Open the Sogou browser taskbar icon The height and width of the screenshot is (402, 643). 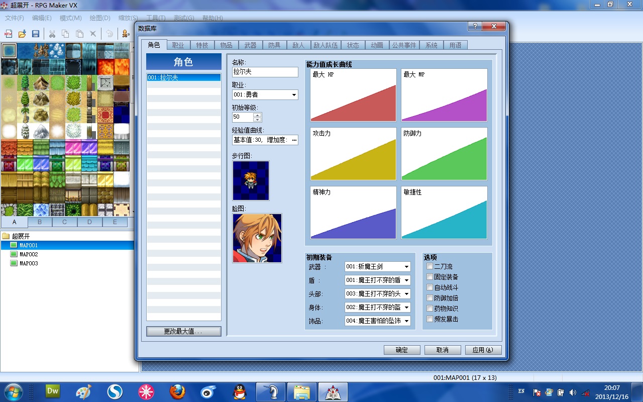115,391
